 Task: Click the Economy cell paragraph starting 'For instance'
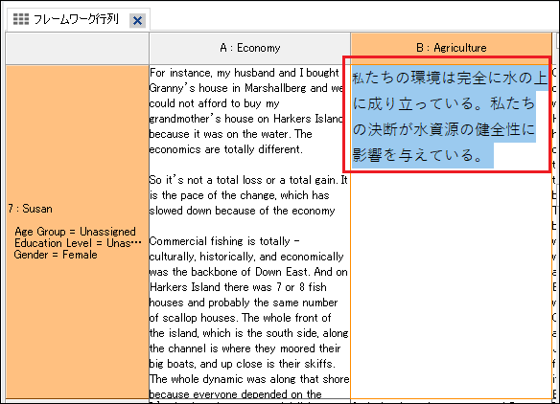246,111
